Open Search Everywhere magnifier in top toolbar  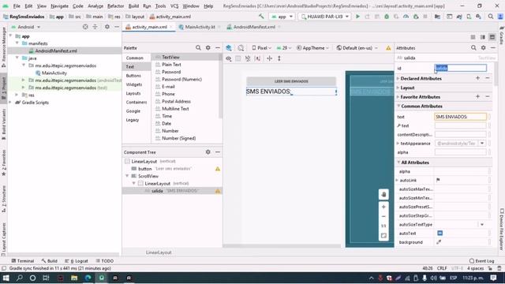pos(491,17)
